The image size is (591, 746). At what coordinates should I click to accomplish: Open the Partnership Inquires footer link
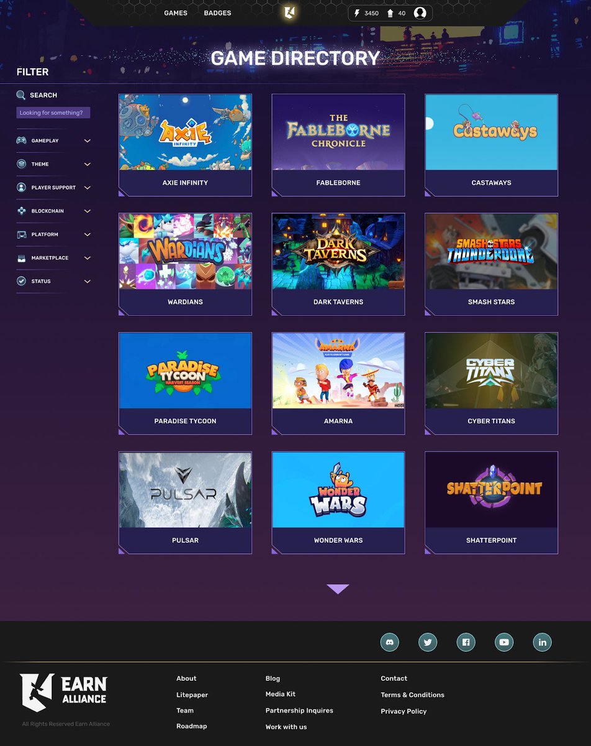[x=299, y=711]
